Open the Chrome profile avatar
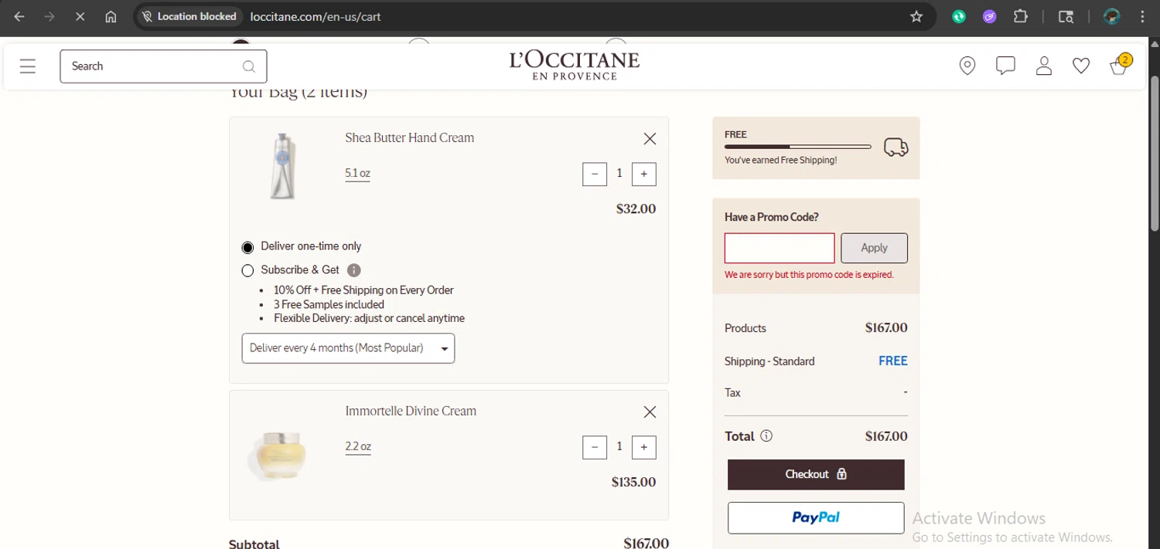The height and width of the screenshot is (549, 1160). click(x=1112, y=16)
